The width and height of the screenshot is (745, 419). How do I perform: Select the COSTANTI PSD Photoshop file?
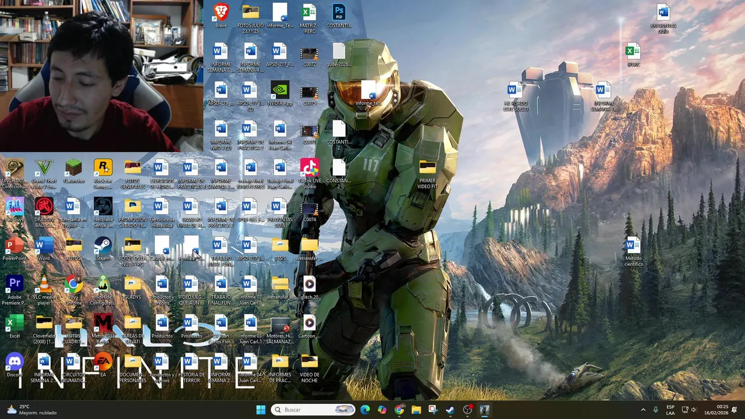339,16
